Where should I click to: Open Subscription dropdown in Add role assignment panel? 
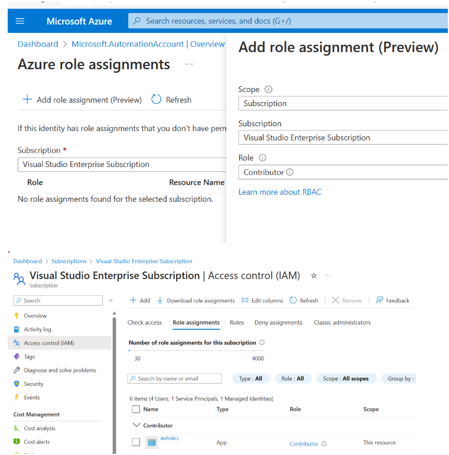343,138
